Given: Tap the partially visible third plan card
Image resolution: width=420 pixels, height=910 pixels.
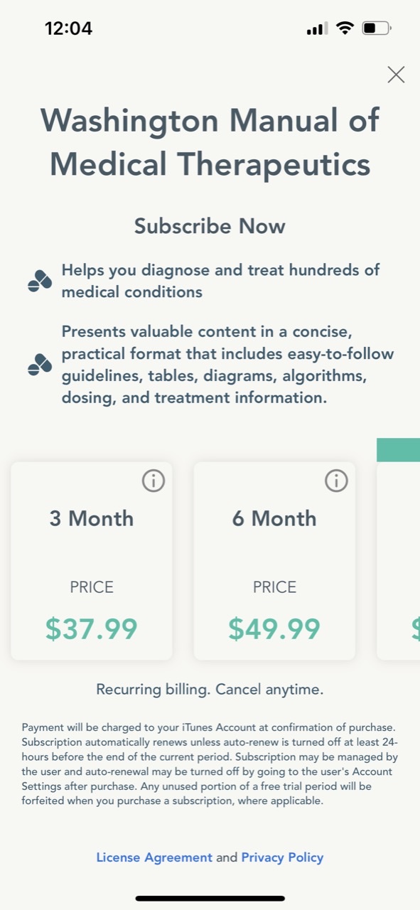Looking at the screenshot, I should [398, 560].
